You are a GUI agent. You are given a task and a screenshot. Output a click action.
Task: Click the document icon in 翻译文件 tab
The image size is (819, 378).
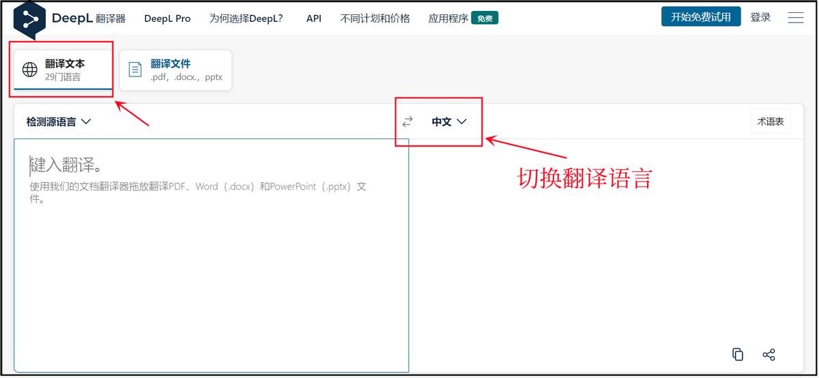tap(136, 70)
